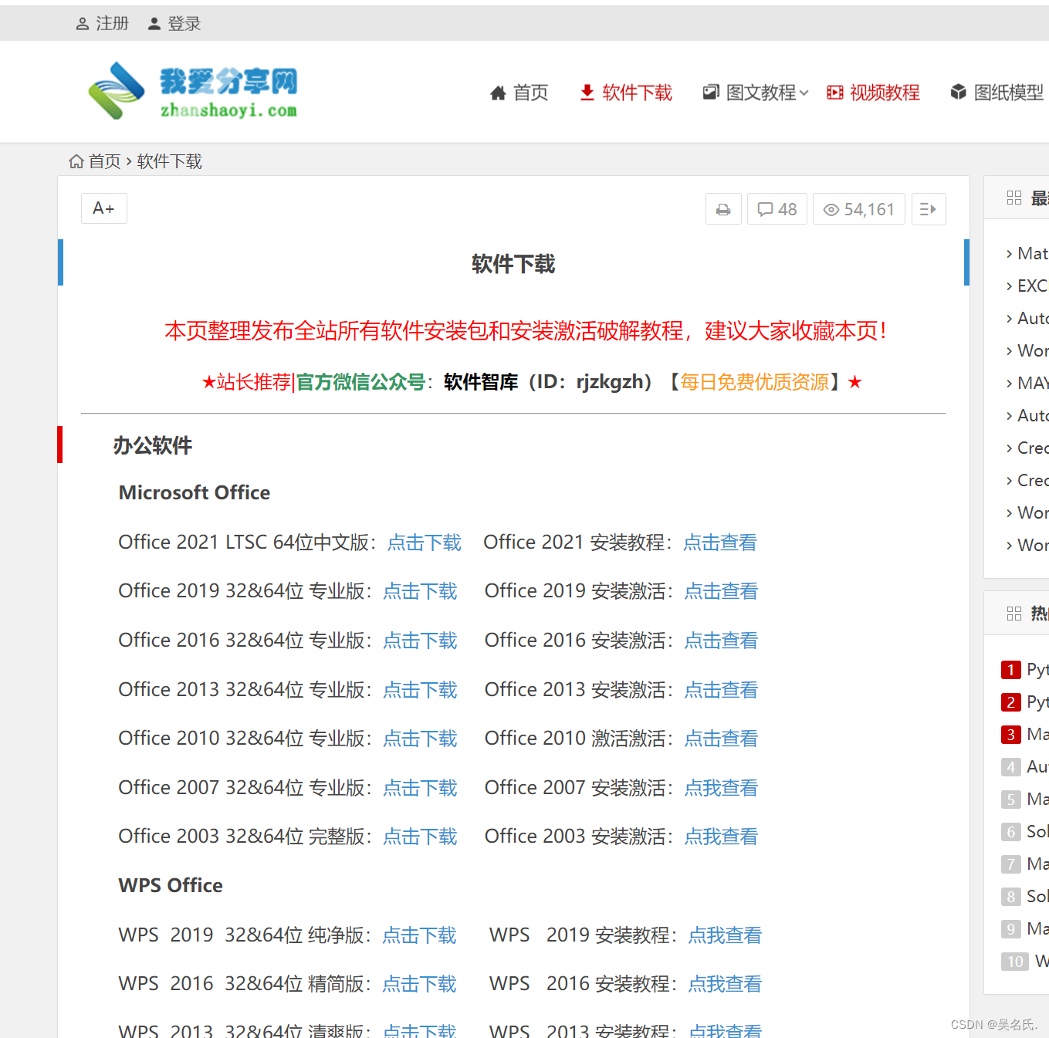Viewport: 1049px width, 1038px height.
Task: Click the 每日免费优质资源 orange text
Action: click(754, 382)
